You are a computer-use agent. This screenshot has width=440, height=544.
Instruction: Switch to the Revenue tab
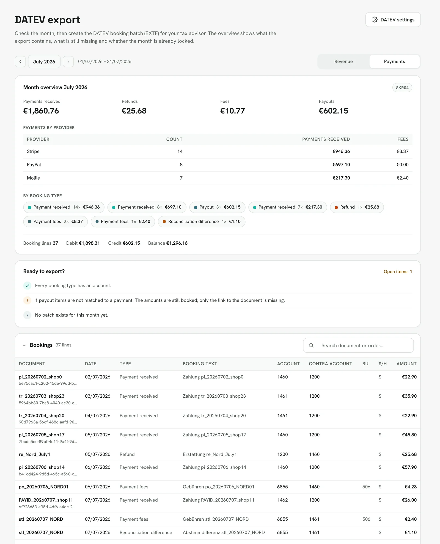343,62
